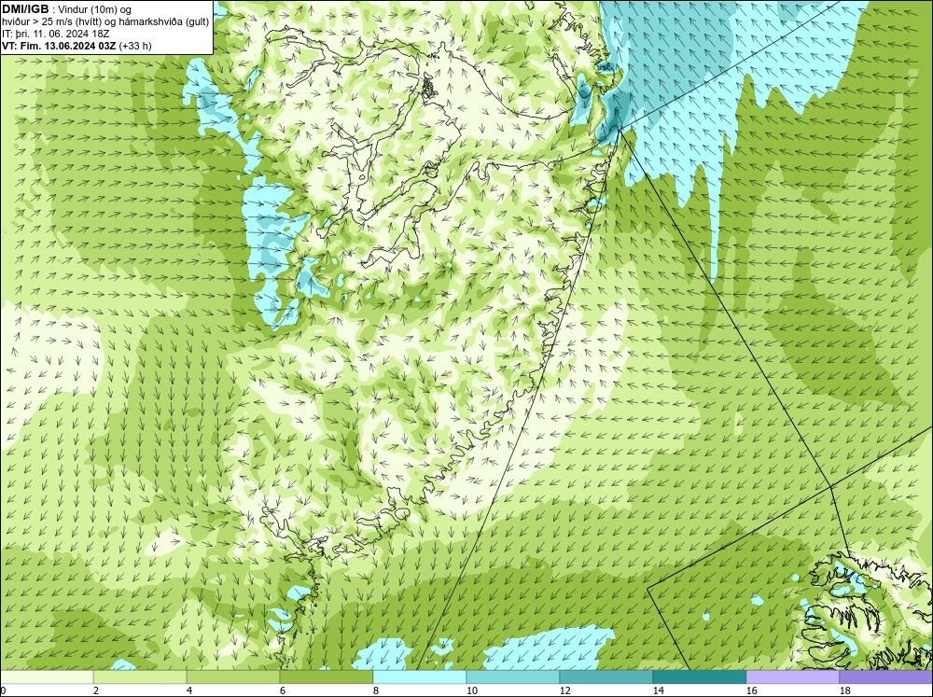The height and width of the screenshot is (697, 933).
Task: Click the purple swatch above 18 m/s
Action: tap(886, 677)
